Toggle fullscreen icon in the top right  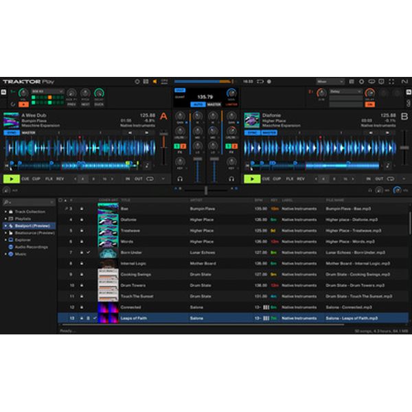click(x=390, y=82)
